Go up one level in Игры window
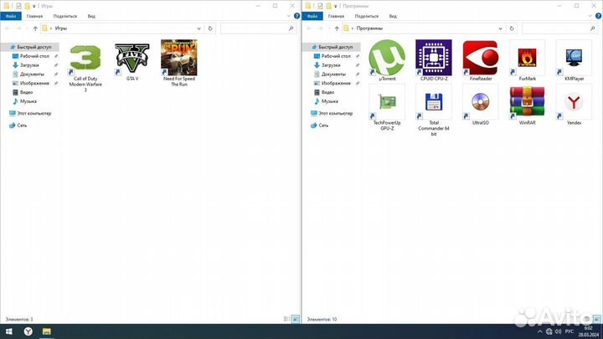 [35, 28]
